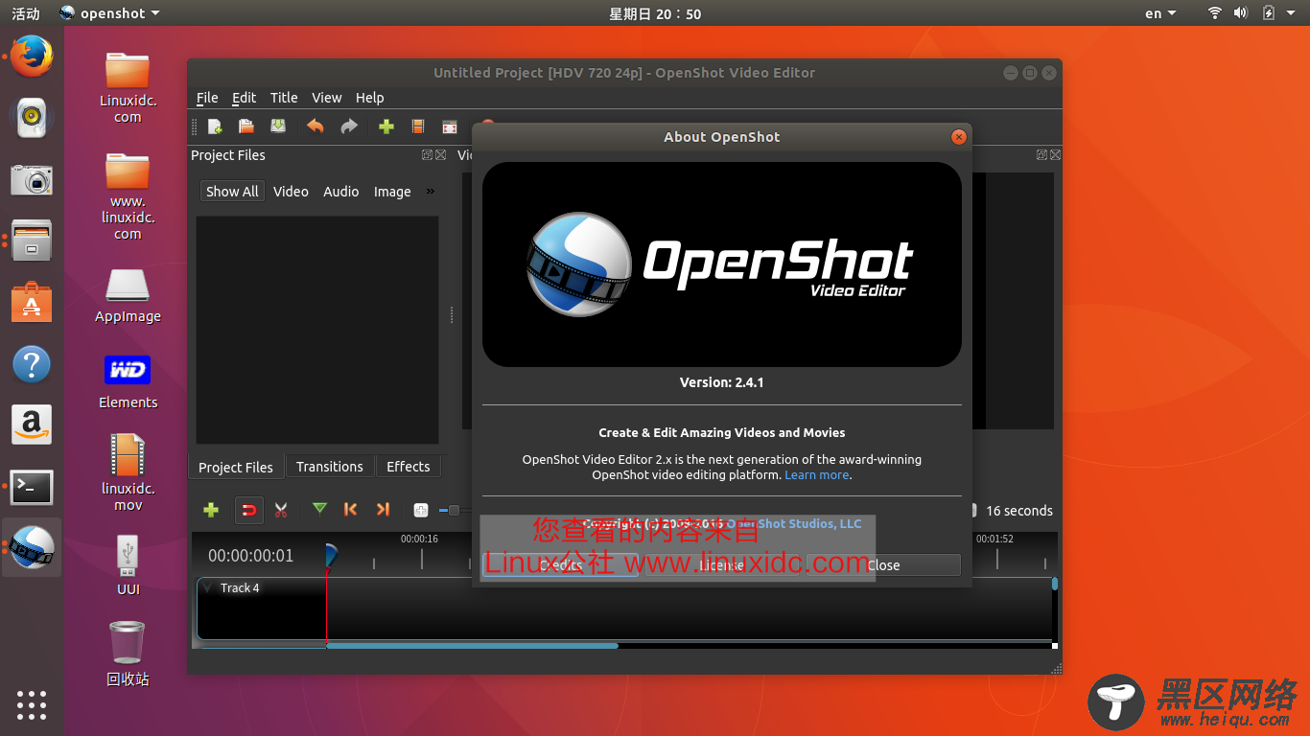Open the Title menu
The image size is (1310, 736).
284,98
